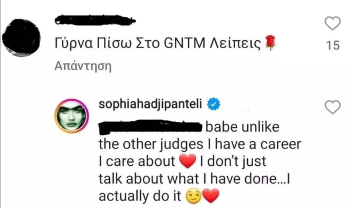
Task: Click the red heart after "I care about"
Action: [187, 161]
